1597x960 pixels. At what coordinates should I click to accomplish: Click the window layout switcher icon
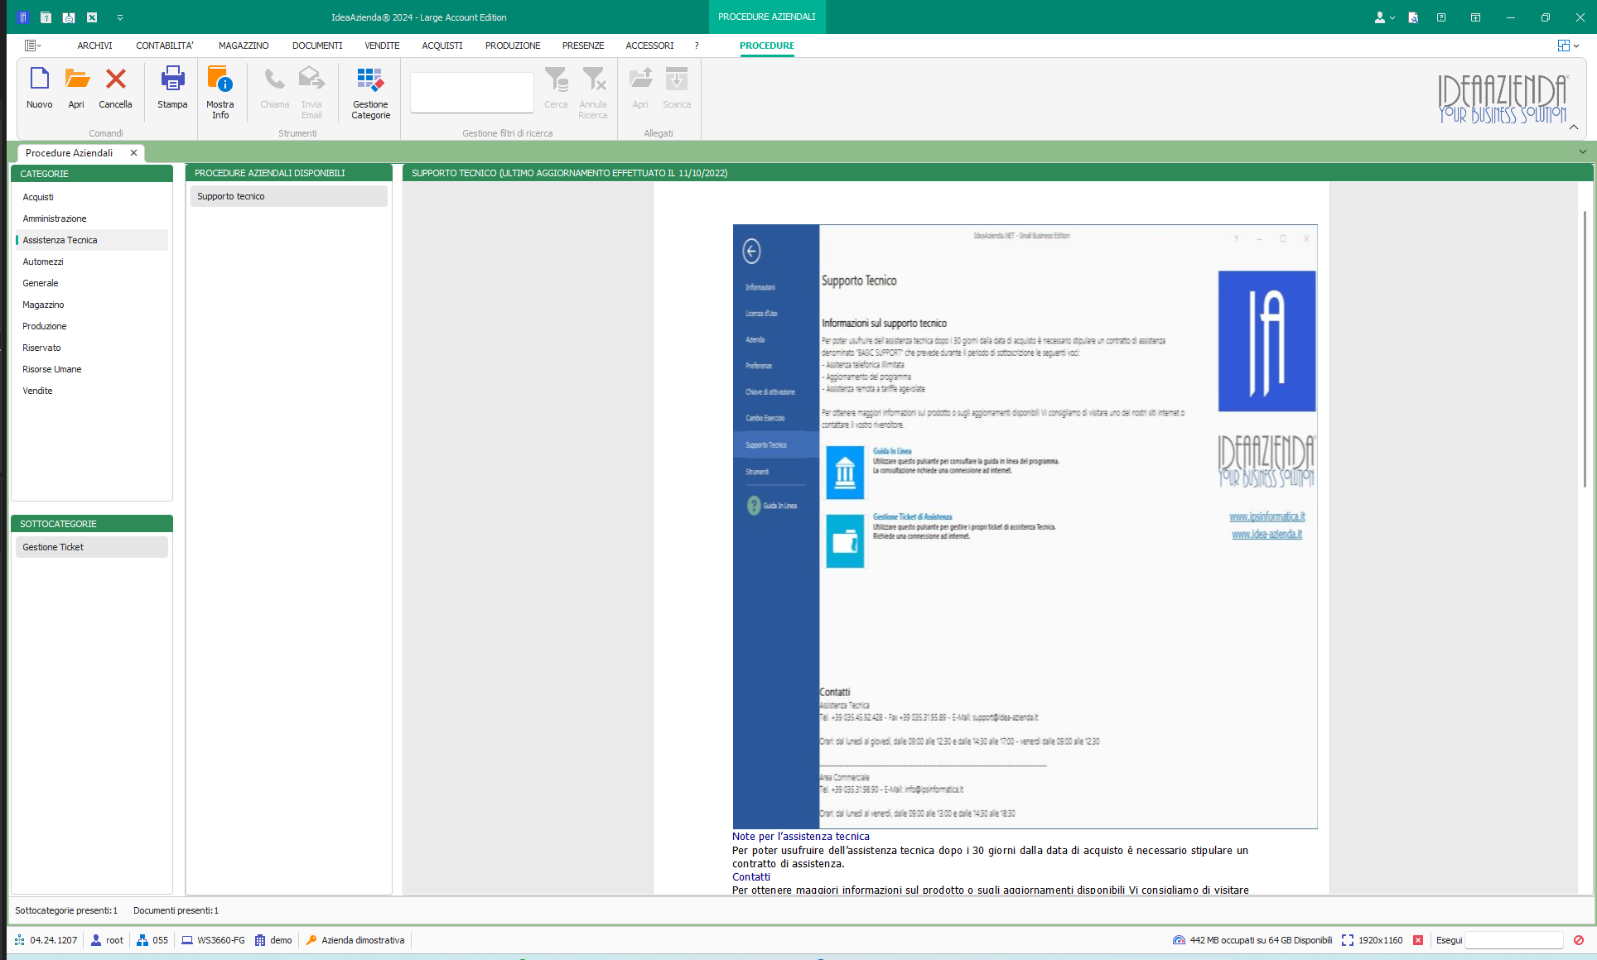tap(1563, 46)
